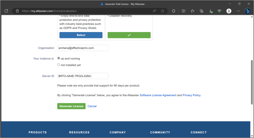
Task: Click the 'Organization' field label
Action: coord(46,48)
